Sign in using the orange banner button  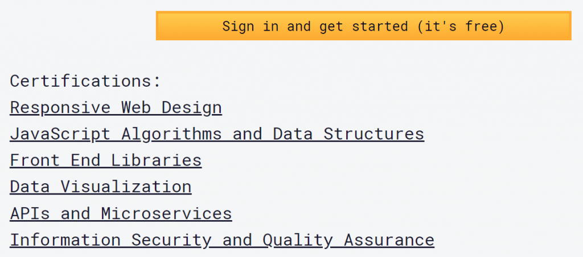tap(363, 26)
